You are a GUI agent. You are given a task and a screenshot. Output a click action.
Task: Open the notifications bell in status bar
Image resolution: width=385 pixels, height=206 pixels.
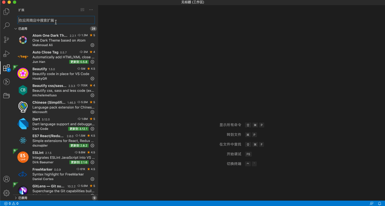(380, 204)
